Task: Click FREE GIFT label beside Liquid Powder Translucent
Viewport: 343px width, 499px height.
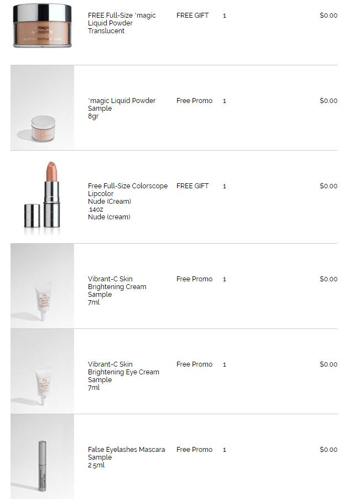Action: click(x=193, y=16)
